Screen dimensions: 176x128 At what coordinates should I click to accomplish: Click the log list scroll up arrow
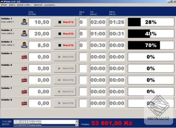coord(77,121)
